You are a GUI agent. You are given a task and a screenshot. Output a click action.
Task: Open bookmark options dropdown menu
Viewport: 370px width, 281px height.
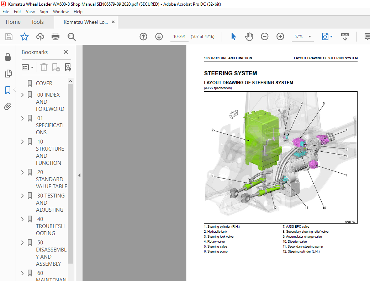point(28,67)
